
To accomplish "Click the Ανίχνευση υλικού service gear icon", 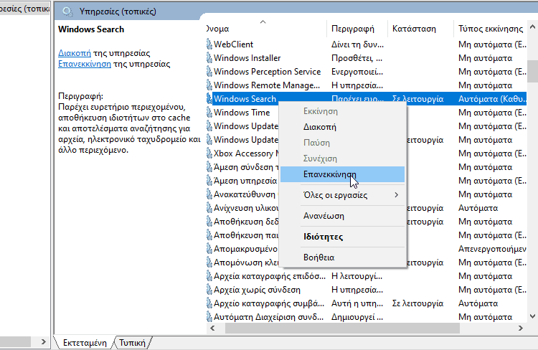I will click(209, 208).
